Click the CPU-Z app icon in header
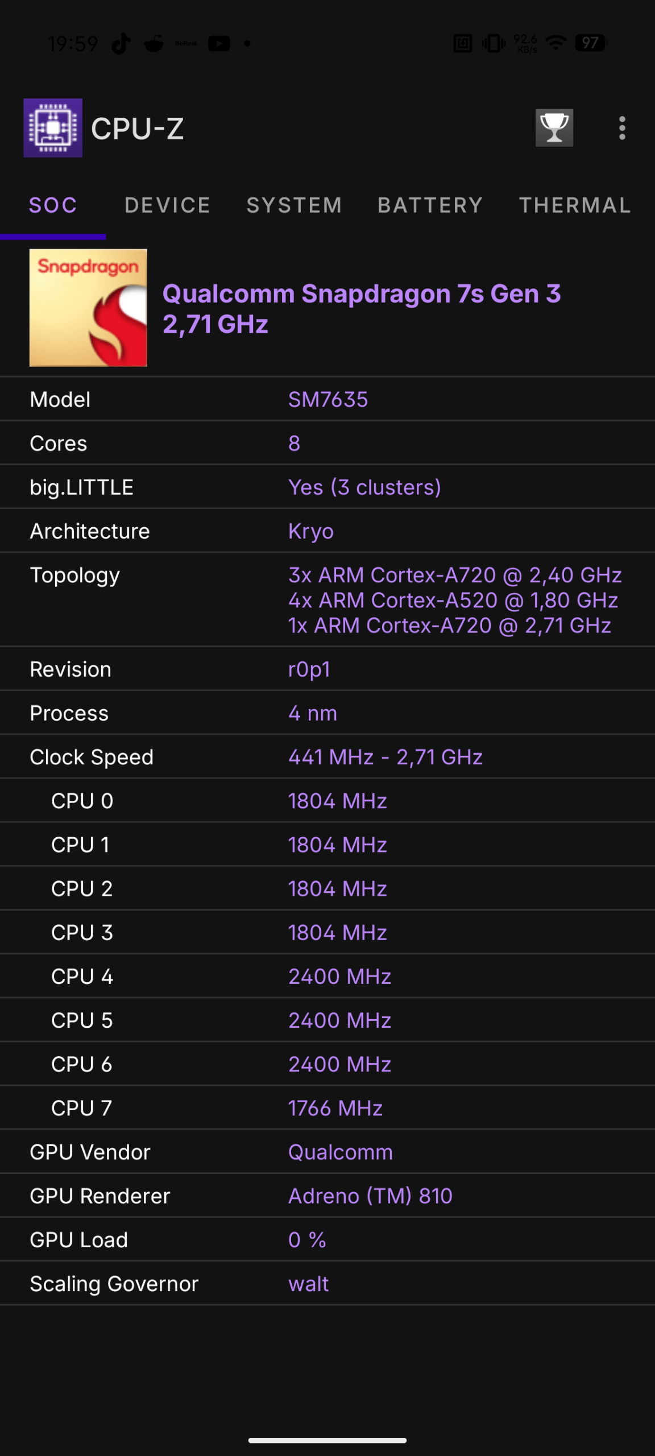 click(x=53, y=129)
